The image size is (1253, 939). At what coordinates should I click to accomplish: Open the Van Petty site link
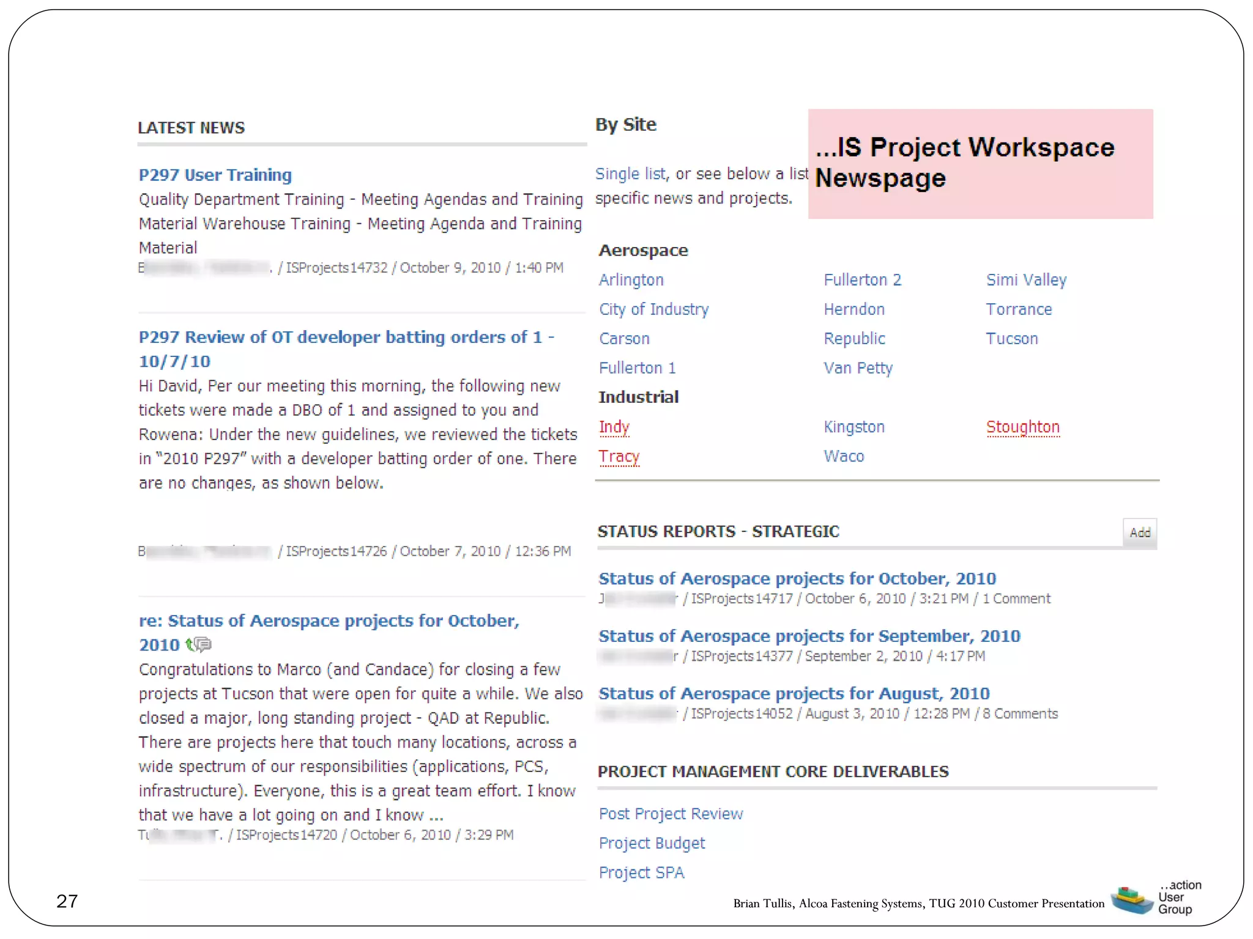click(858, 368)
